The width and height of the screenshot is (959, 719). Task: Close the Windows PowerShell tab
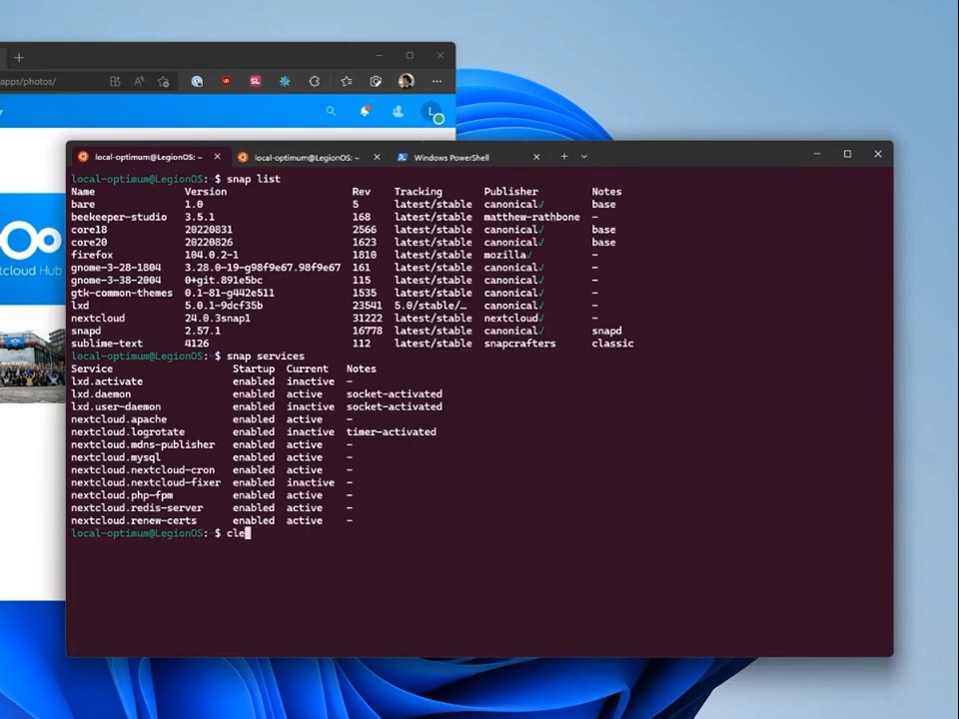pyautogui.click(x=536, y=157)
